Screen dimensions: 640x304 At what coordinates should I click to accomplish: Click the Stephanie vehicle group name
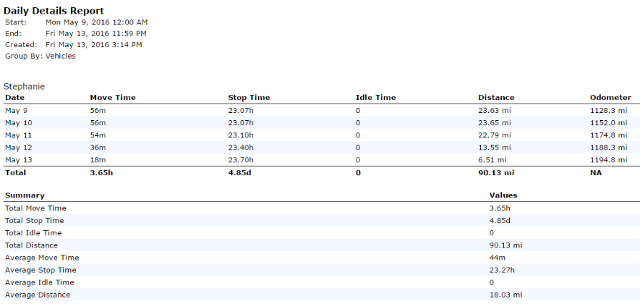24,87
